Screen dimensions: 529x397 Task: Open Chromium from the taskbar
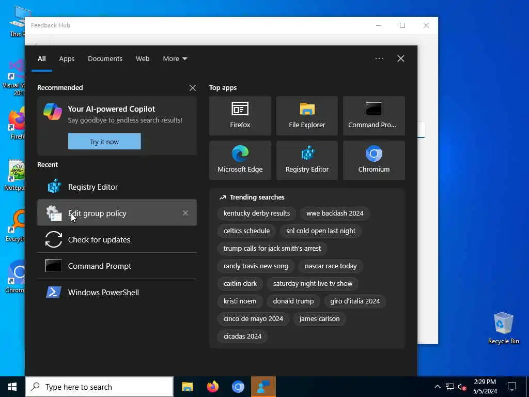(238, 387)
